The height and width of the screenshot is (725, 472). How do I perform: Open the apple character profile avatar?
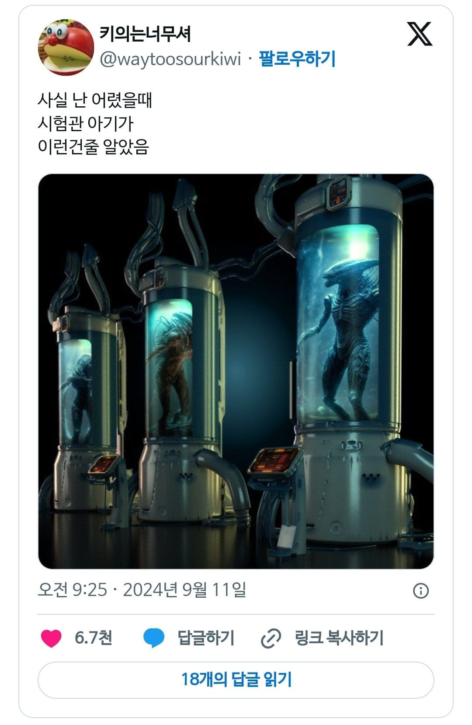click(x=66, y=47)
